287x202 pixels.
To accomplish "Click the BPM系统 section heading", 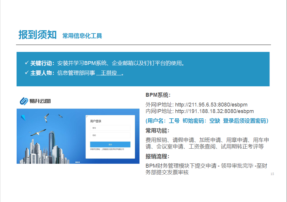I will tap(158, 95).
